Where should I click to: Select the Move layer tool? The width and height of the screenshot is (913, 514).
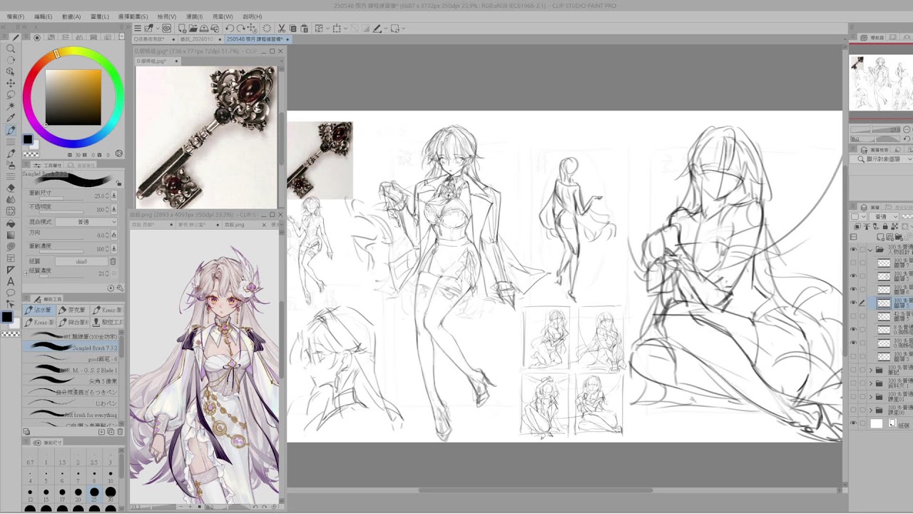point(11,83)
